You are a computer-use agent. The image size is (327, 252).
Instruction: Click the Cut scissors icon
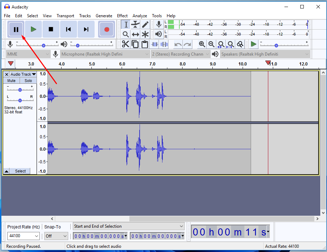pos(126,44)
